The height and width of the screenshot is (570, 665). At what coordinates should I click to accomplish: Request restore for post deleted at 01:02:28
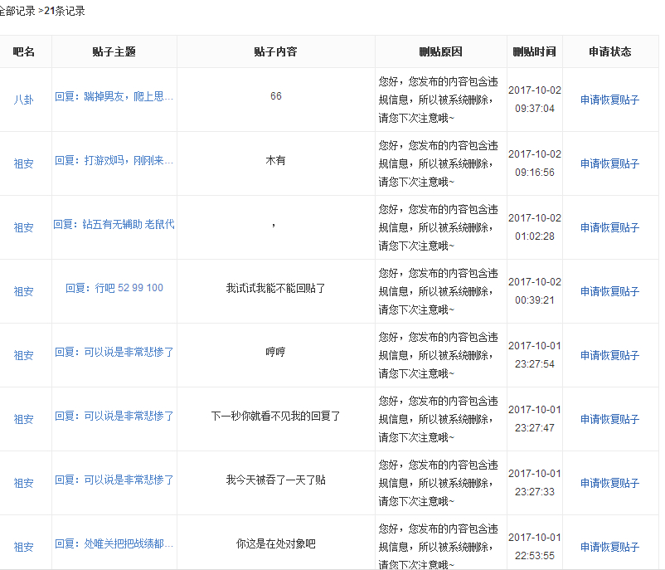tap(609, 227)
